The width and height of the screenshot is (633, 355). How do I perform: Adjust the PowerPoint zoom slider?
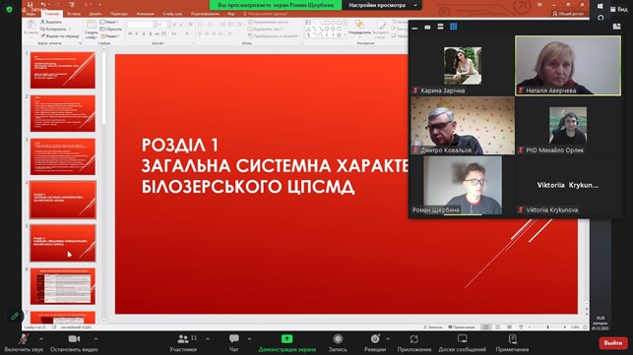pyautogui.click(x=547, y=327)
